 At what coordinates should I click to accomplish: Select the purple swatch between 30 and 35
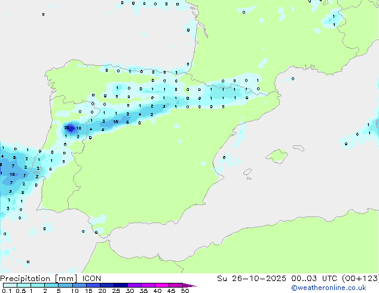tap(135, 285)
